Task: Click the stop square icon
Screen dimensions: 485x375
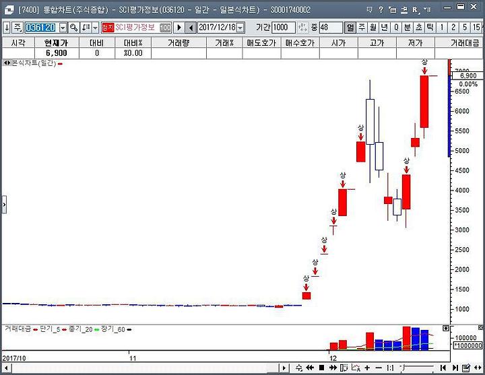Action: (321, 368)
